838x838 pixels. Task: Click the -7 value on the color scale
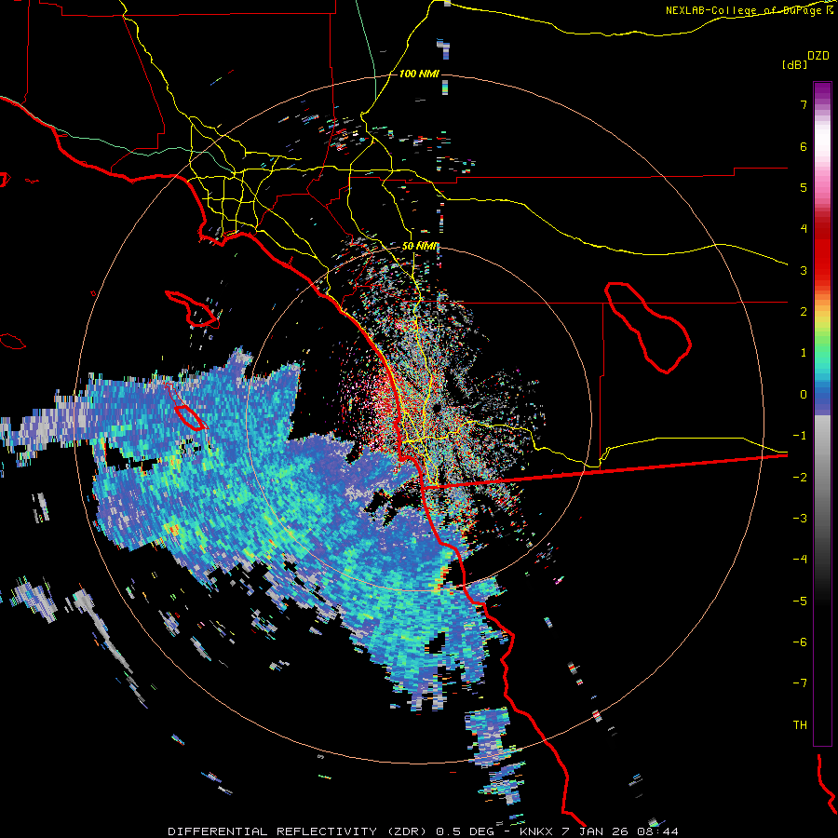coord(800,683)
